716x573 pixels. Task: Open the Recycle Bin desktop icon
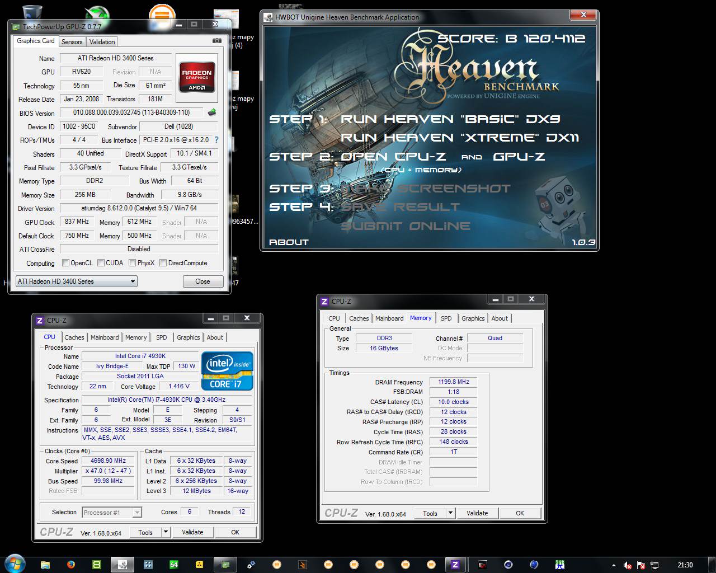34,11
